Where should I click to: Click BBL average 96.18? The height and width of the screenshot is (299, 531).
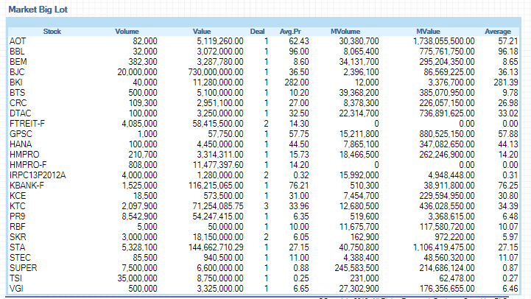click(508, 52)
